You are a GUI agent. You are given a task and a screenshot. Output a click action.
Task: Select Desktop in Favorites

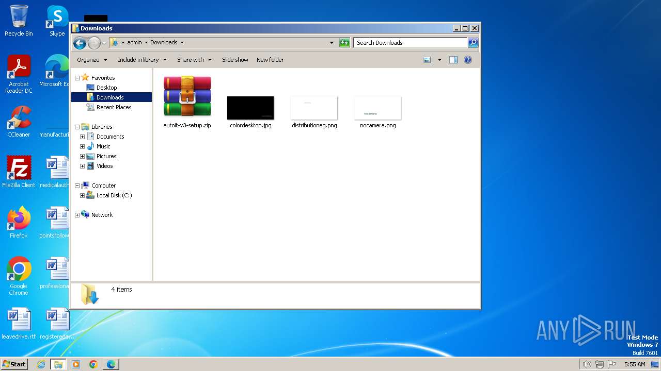(x=107, y=88)
